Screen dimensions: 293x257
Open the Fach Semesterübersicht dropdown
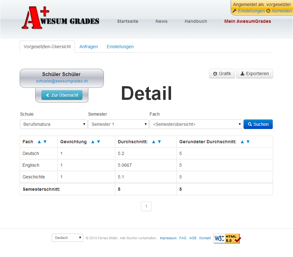point(196,124)
